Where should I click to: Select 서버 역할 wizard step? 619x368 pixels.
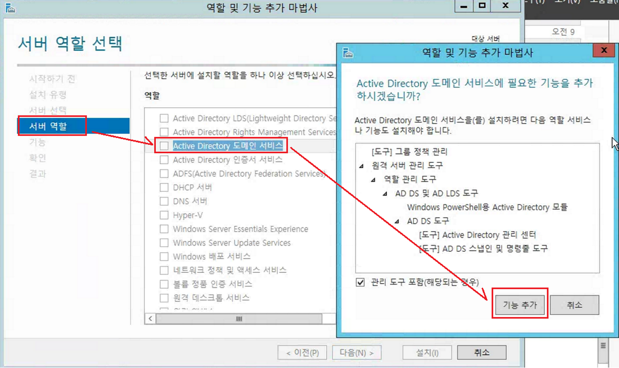click(73, 126)
